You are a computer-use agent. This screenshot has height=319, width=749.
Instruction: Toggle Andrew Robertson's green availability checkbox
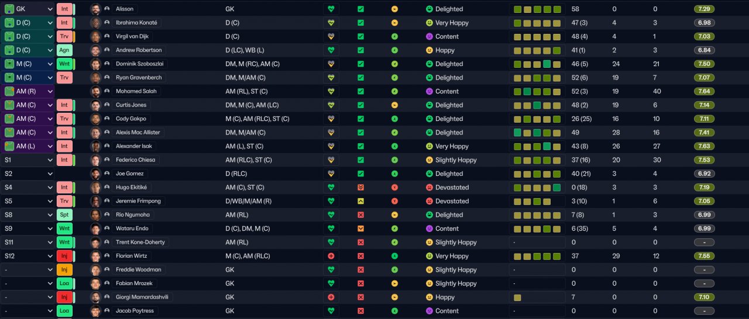click(x=360, y=50)
